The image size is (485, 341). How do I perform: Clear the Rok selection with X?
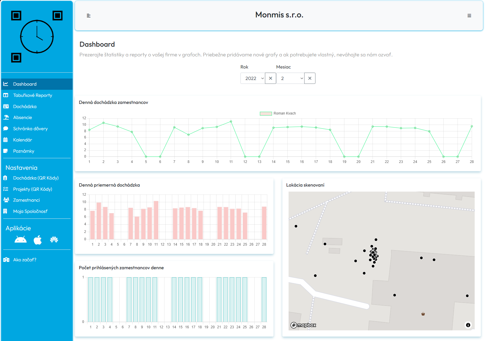point(271,78)
